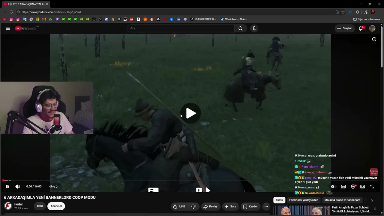
Task: Show more filter chips with the arrow
Action: point(372,200)
